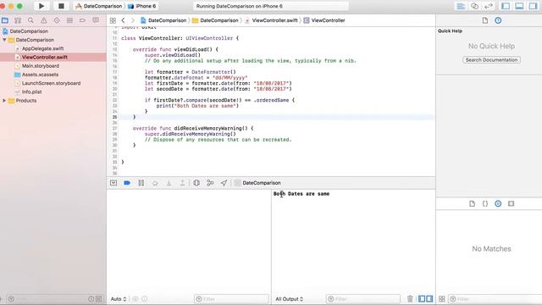Hide the debug area using the debug bar toggle
This screenshot has width=542, height=305.
click(x=113, y=183)
